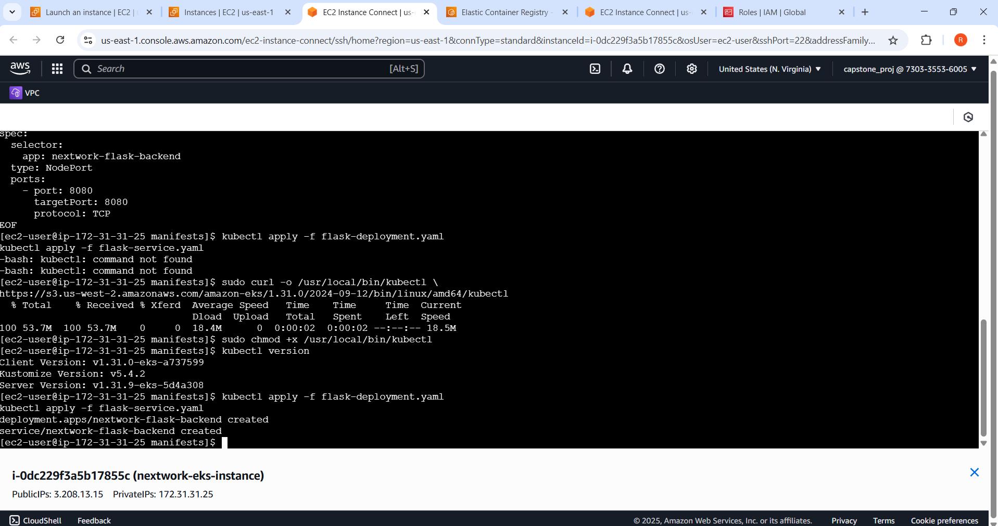This screenshot has width=998, height=526.
Task: Reload the current page
Action: [60, 40]
